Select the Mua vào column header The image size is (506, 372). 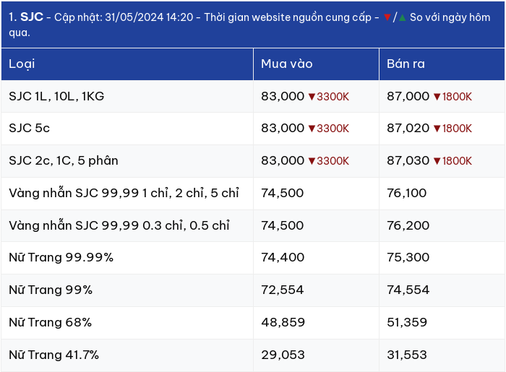point(316,64)
